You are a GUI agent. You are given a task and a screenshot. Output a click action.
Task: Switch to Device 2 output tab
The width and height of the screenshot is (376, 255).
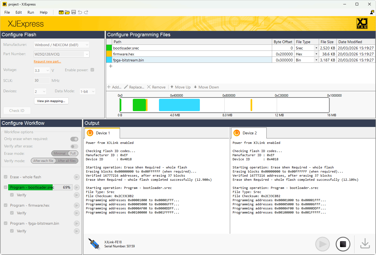pyautogui.click(x=249, y=133)
